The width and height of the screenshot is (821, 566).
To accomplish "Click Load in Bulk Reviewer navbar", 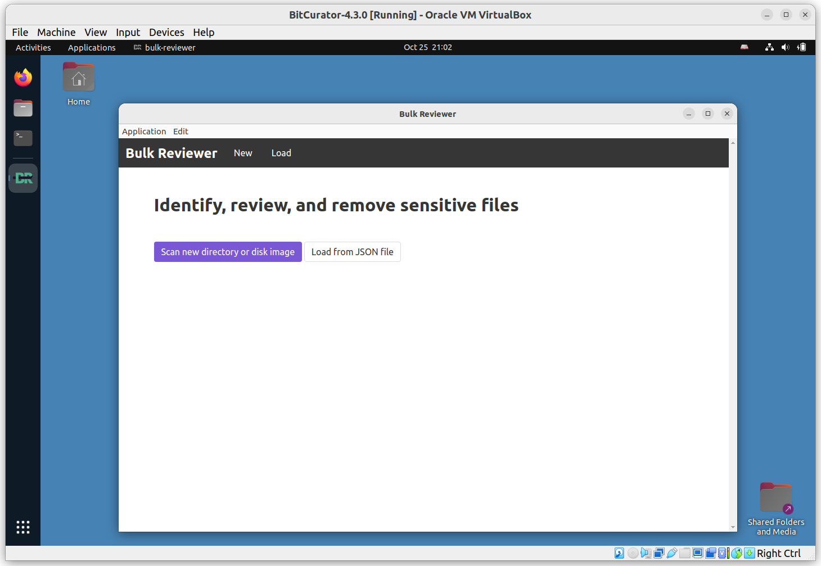I will (x=281, y=153).
